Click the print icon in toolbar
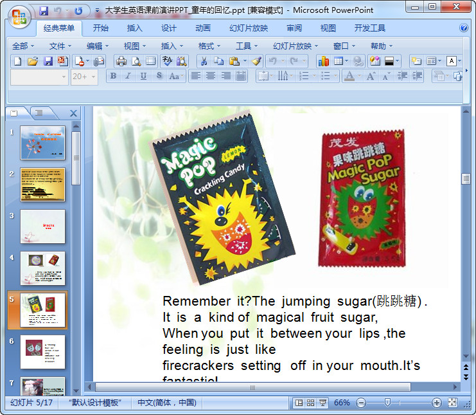This screenshot has width=476, height=415. pyautogui.click(x=121, y=61)
